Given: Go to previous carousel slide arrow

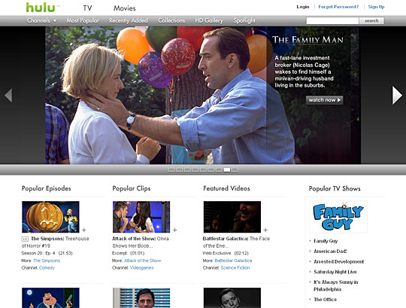Looking at the screenshot, I should 8,95.
